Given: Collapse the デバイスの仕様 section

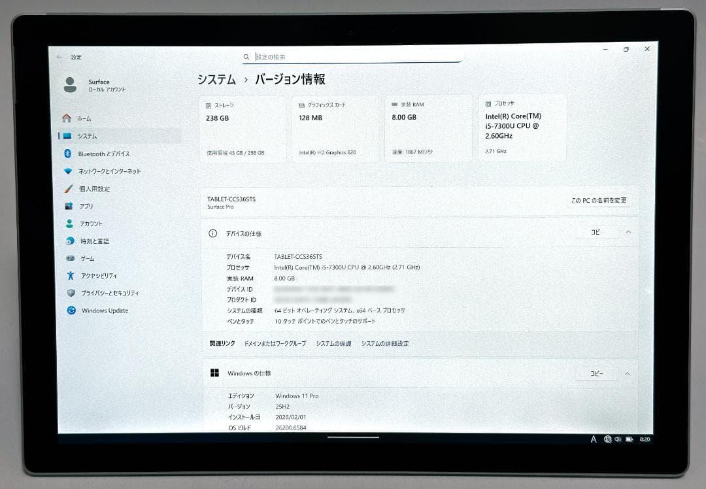Looking at the screenshot, I should tap(628, 231).
